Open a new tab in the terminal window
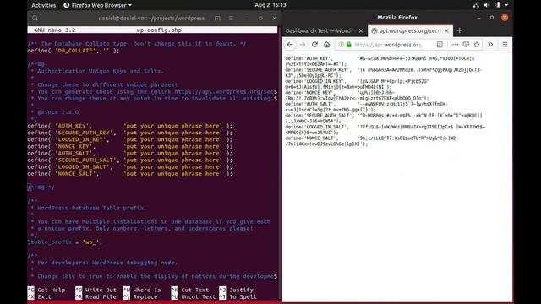This screenshot has width=541, height=304. (x=217, y=19)
